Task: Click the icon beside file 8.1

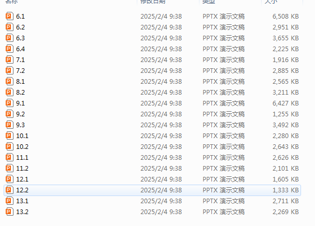Action: tap(9, 81)
